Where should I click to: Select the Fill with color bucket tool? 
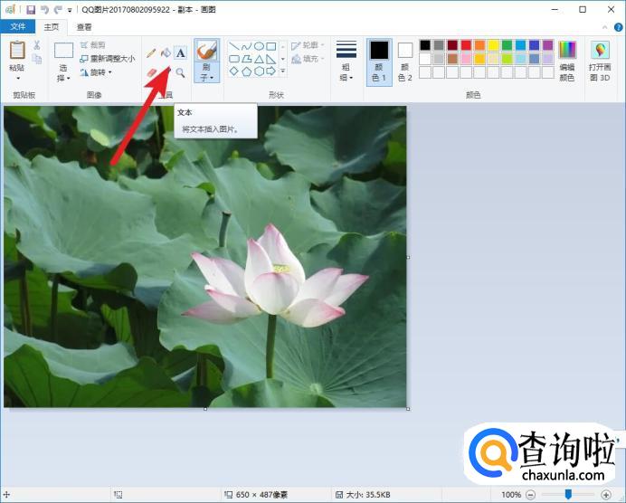pyautogui.click(x=166, y=53)
